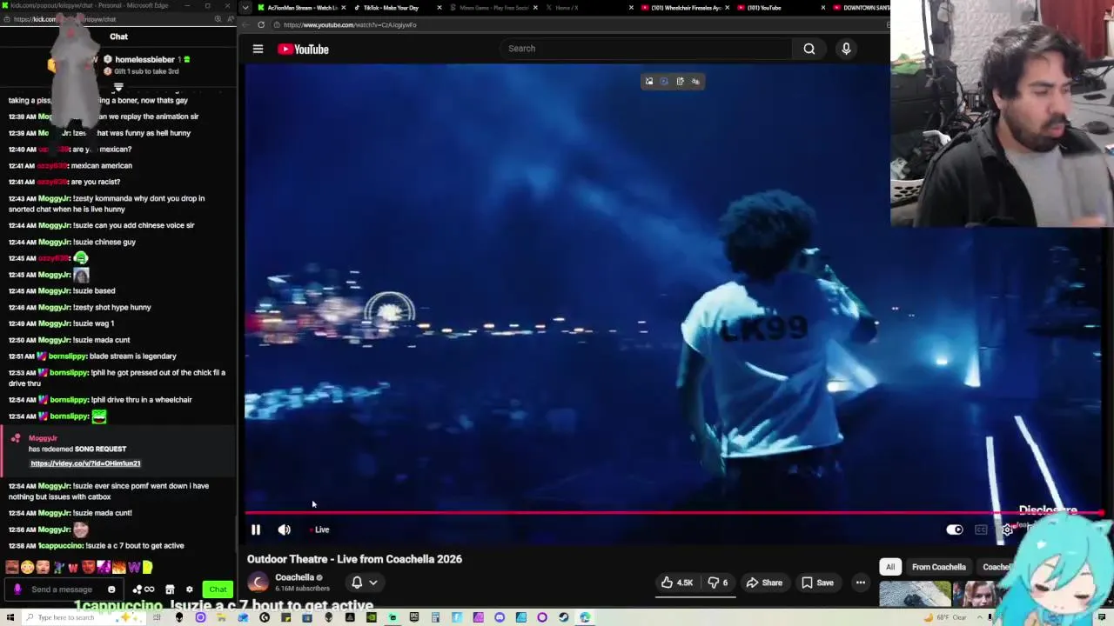Open the tab search dropdown arrow

tap(246, 8)
